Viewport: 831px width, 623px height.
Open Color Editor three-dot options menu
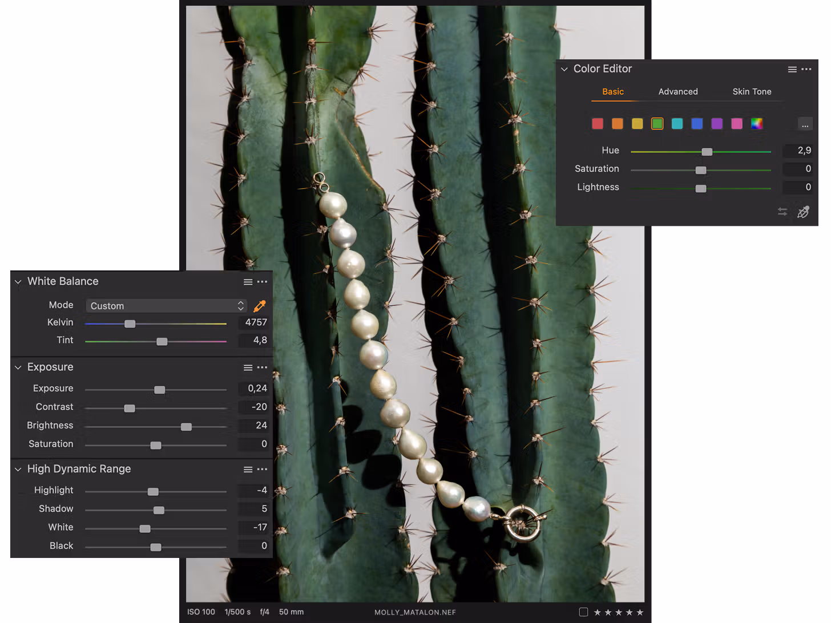[806, 69]
